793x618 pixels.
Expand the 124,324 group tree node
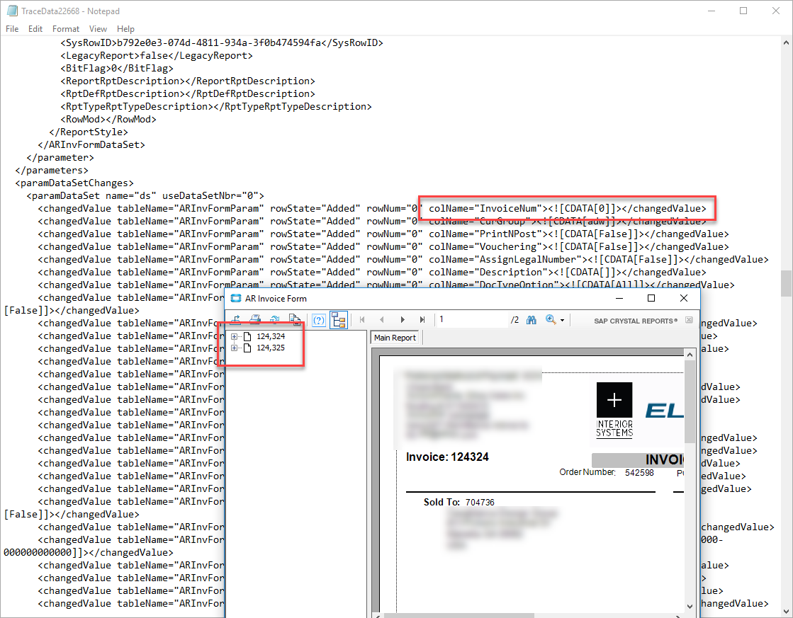tap(234, 336)
